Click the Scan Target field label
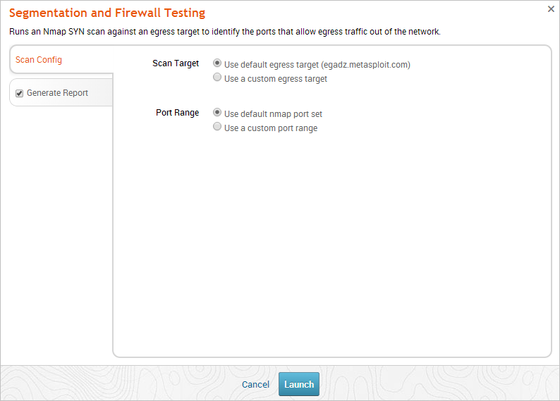The width and height of the screenshot is (560, 401). 176,63
